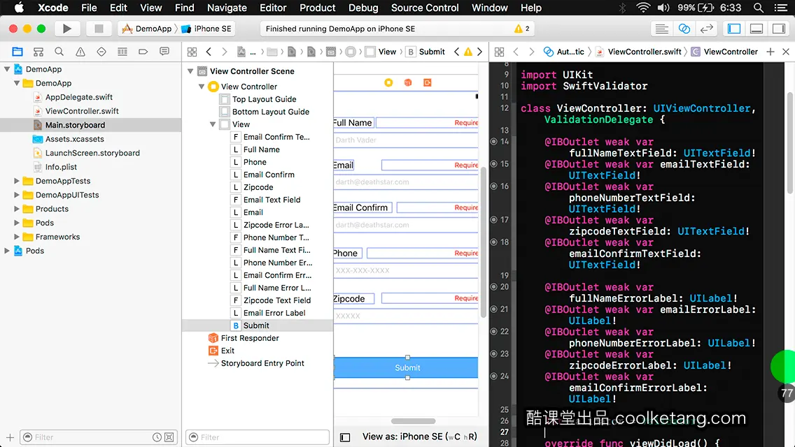Open the Find navigator magnifier icon
This screenshot has width=795, height=447.
pyautogui.click(x=59, y=52)
